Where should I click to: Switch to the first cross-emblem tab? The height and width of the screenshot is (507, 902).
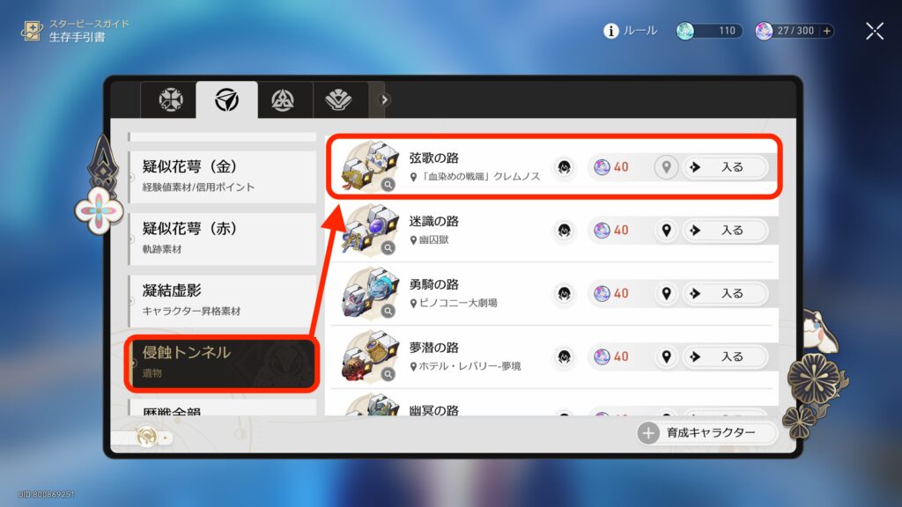point(170,100)
